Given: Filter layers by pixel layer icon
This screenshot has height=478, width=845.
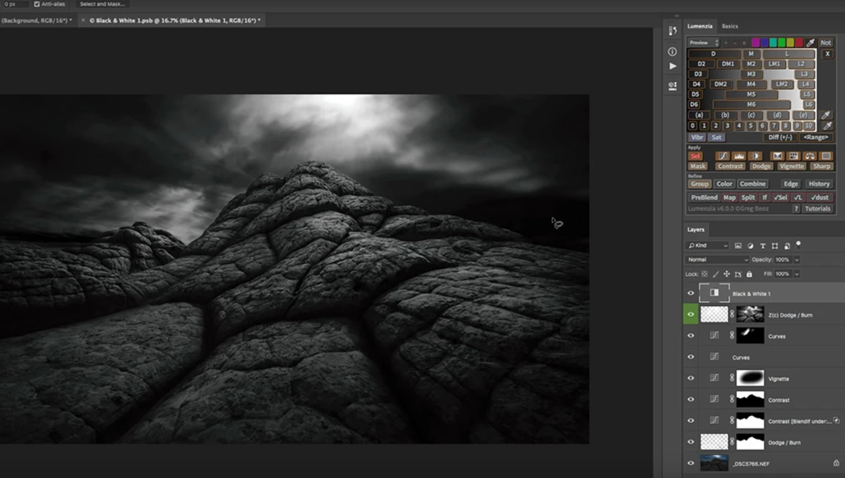Looking at the screenshot, I should click(738, 245).
